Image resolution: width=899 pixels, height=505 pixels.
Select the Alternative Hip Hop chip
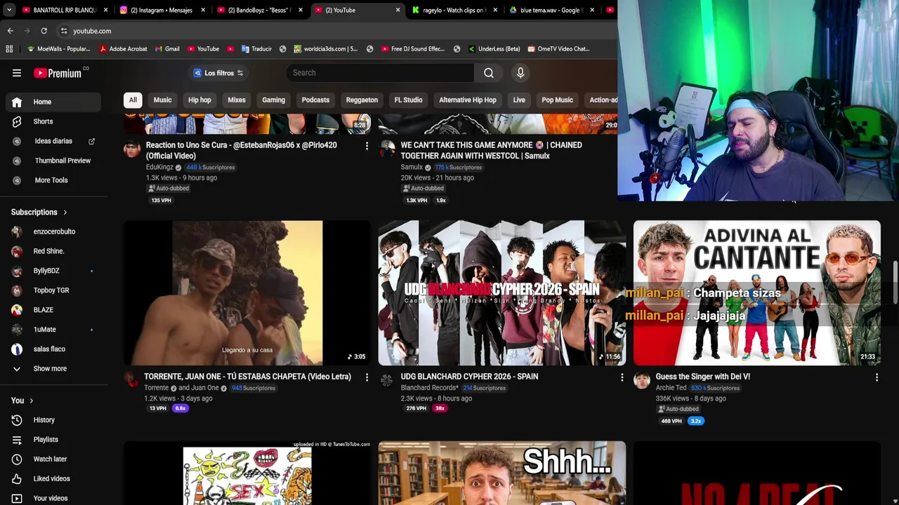click(468, 100)
